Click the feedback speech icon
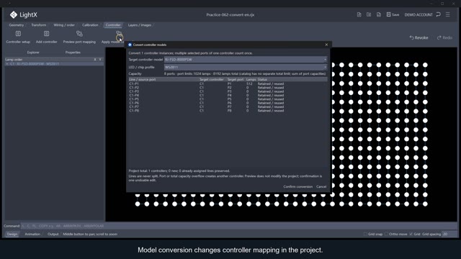The width and height of the screenshot is (461, 259). coord(439,14)
